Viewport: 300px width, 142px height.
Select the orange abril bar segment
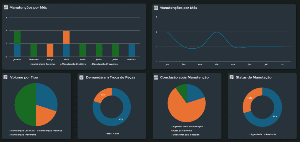[x=67, y=37]
